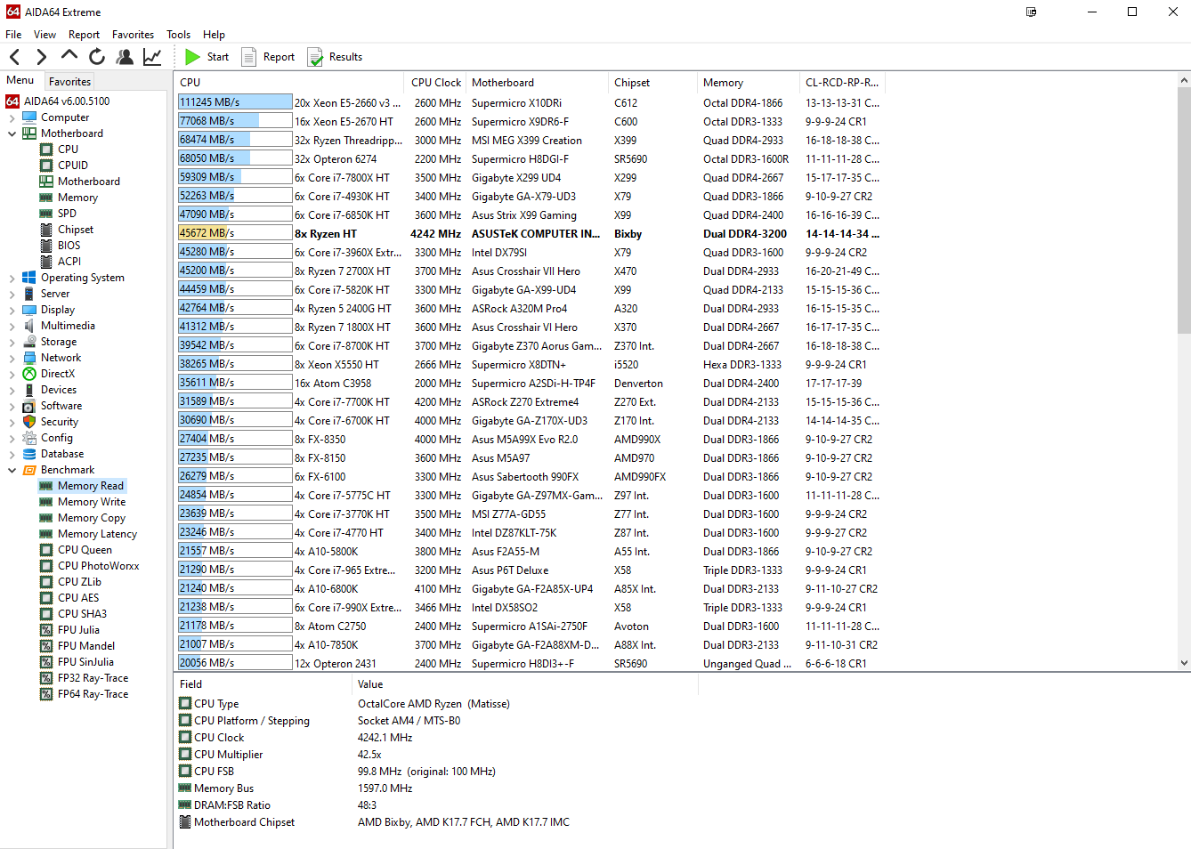Sort by the CPU Clock column header
This screenshot has width=1191, height=849.
tap(436, 83)
